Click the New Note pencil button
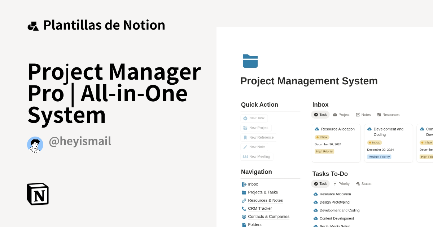Screen dimensions: 433x227 point(254,147)
